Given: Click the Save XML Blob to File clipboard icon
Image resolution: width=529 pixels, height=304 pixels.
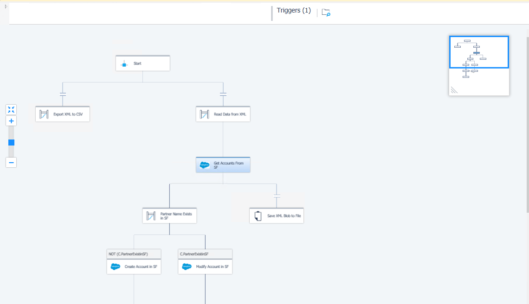Looking at the screenshot, I should pyautogui.click(x=258, y=215).
